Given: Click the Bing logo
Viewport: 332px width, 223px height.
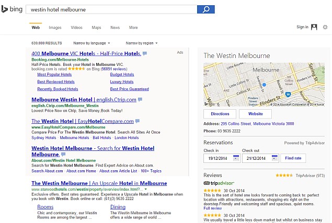Looking at the screenshot, I should point(12,9).
